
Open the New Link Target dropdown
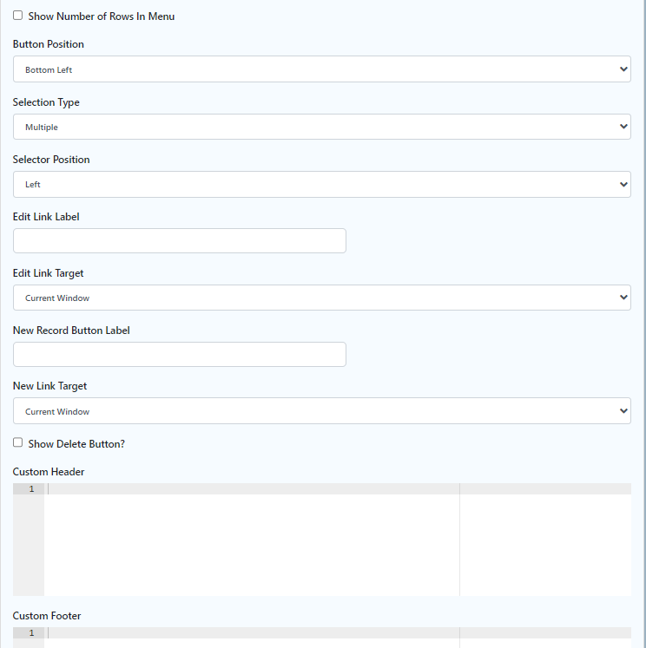pyautogui.click(x=321, y=411)
